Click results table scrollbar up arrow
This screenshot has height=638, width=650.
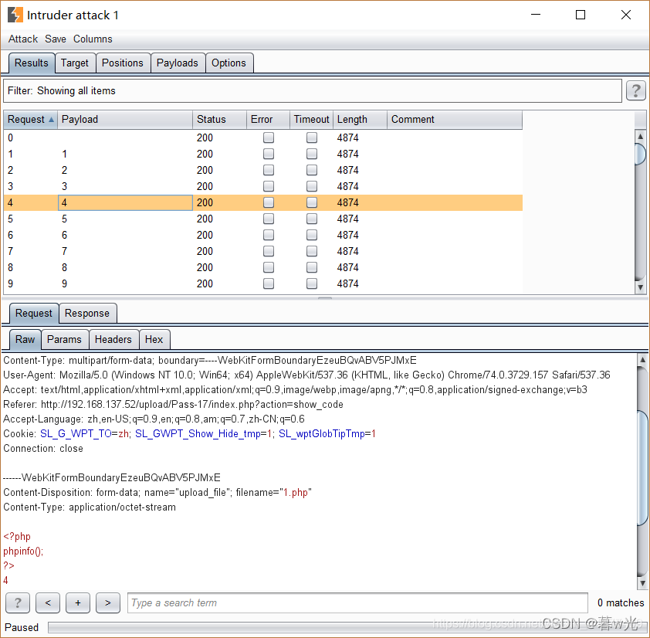coord(640,137)
